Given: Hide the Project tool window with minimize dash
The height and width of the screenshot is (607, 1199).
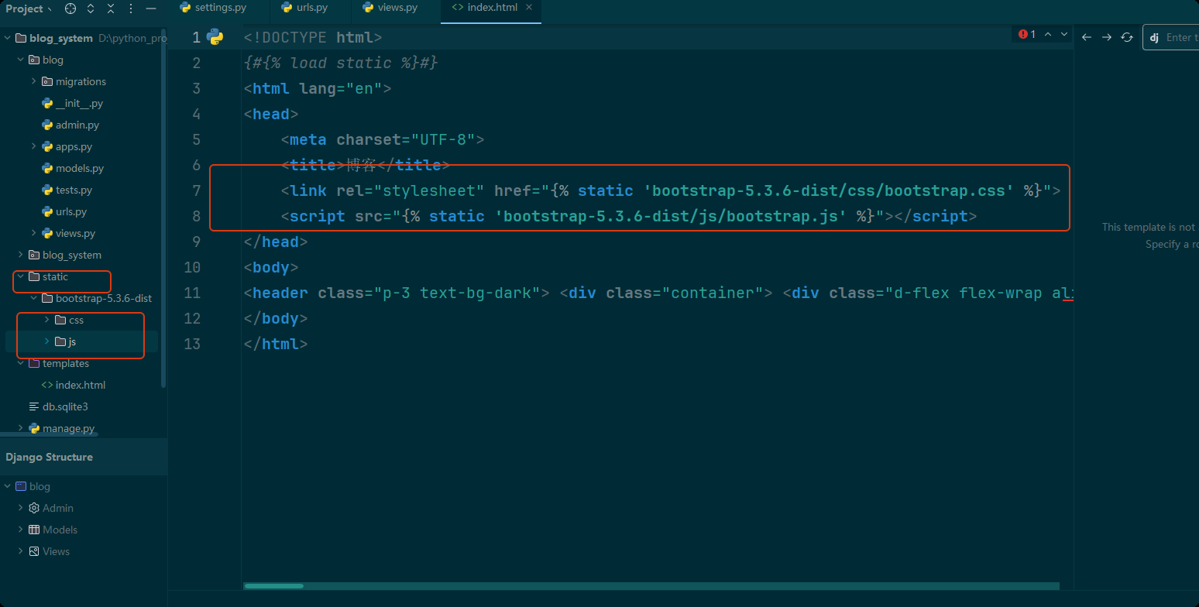Looking at the screenshot, I should (x=150, y=9).
